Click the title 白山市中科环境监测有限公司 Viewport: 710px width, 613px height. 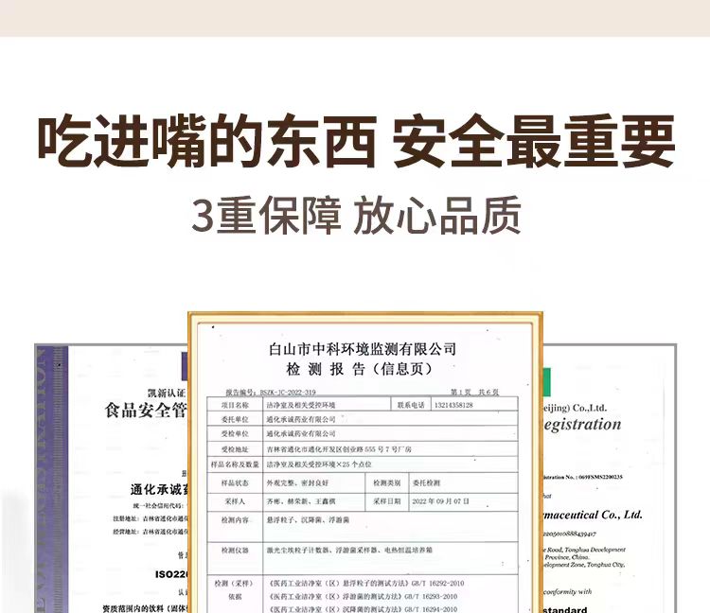(x=363, y=349)
